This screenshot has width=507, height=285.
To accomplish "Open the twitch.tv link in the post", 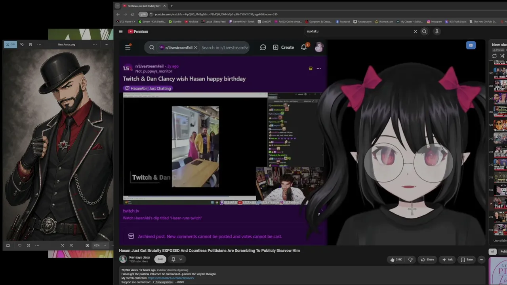I will coord(131,211).
